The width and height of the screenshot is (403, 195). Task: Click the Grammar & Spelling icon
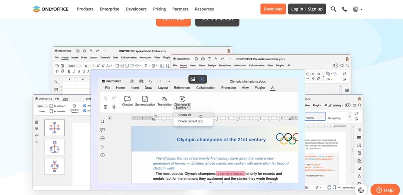[182, 99]
